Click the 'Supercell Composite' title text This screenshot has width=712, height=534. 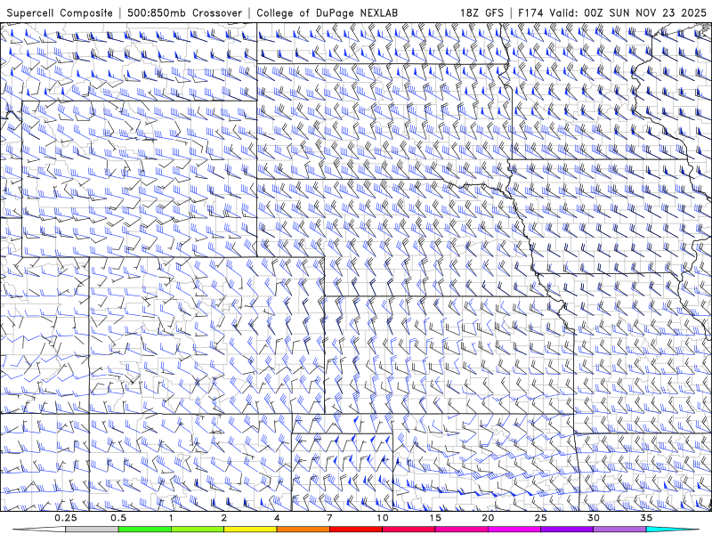click(x=60, y=12)
